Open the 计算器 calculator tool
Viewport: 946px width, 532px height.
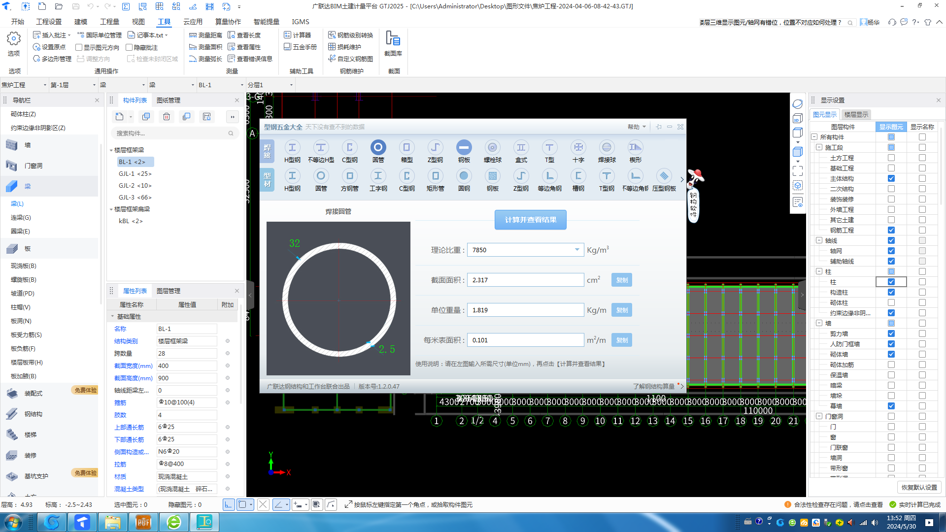point(298,35)
